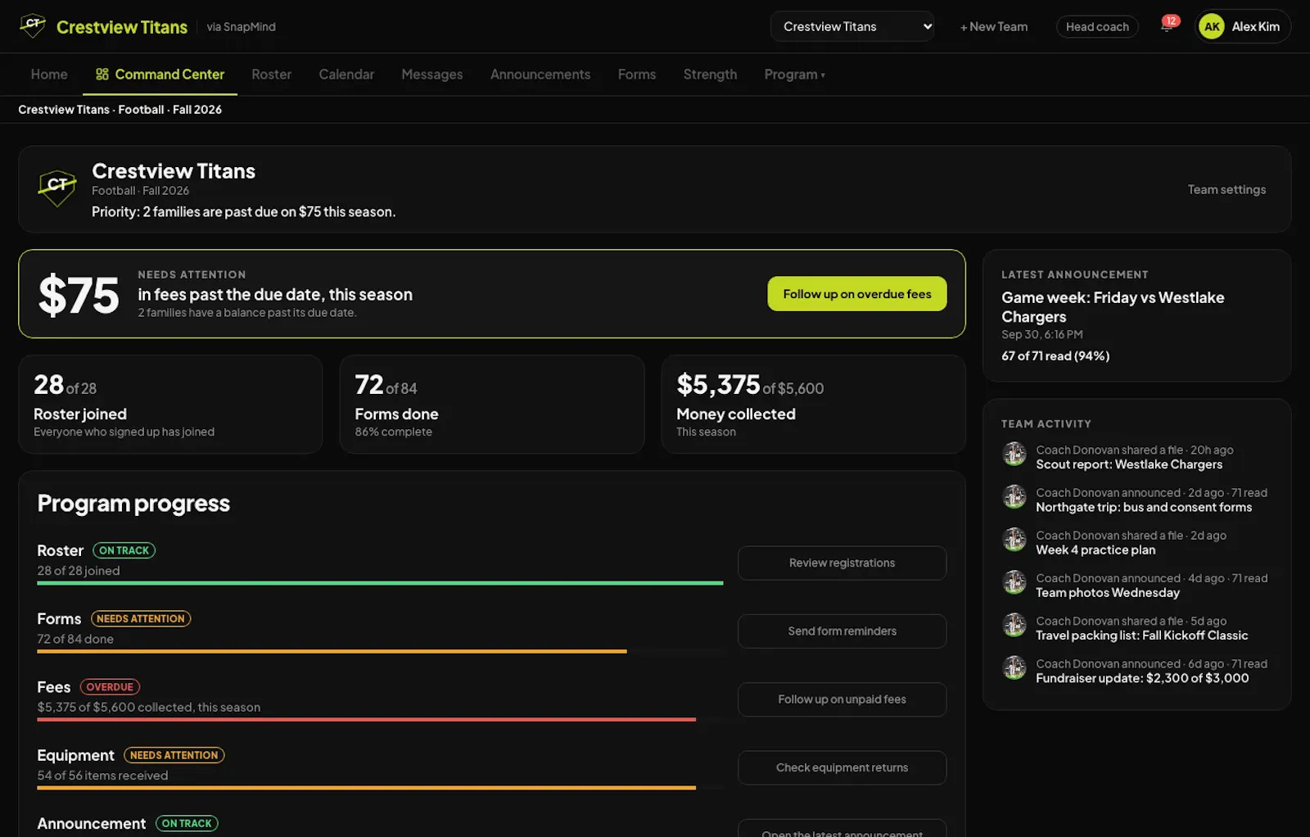Open avatar beside Fundraiser update entry

(x=1014, y=667)
